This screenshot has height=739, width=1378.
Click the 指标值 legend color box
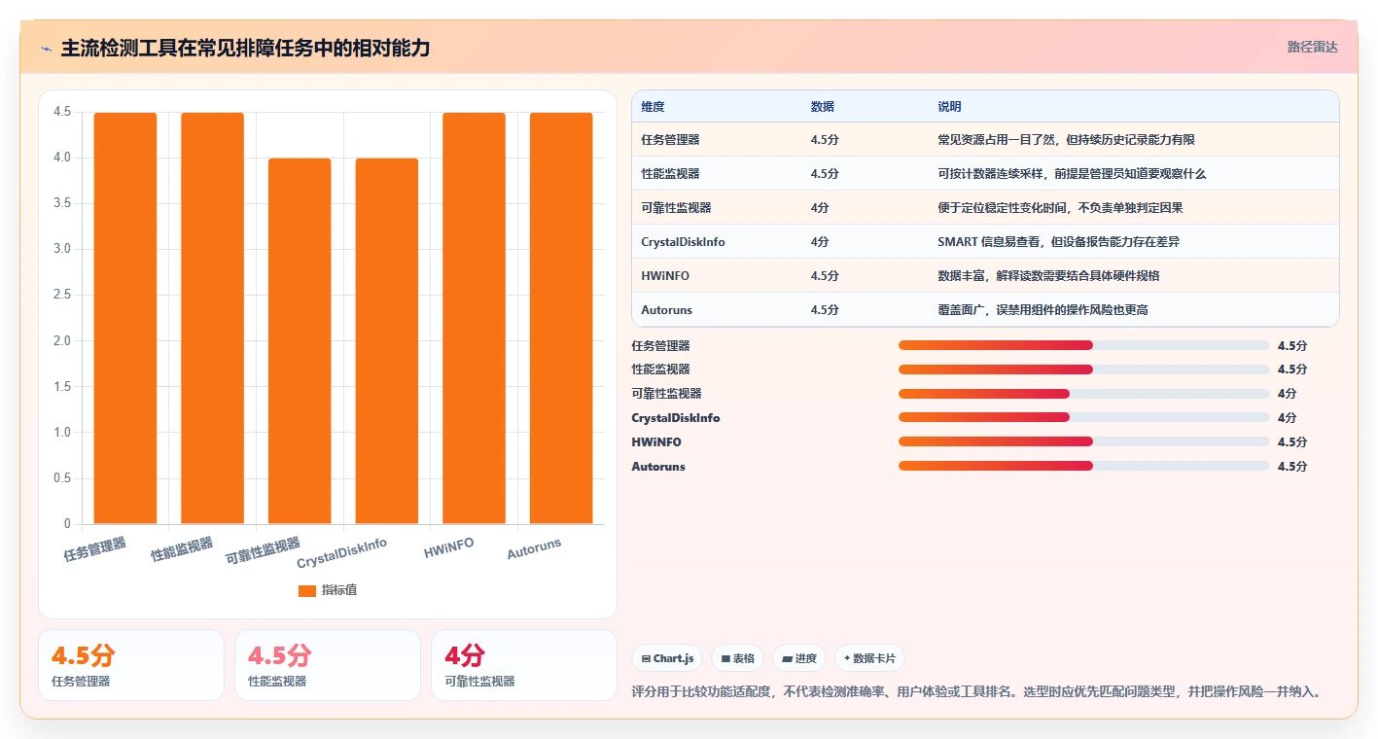(307, 590)
